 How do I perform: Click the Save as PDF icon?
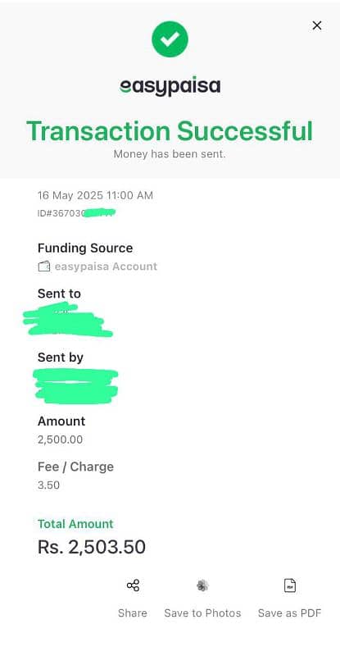289,585
